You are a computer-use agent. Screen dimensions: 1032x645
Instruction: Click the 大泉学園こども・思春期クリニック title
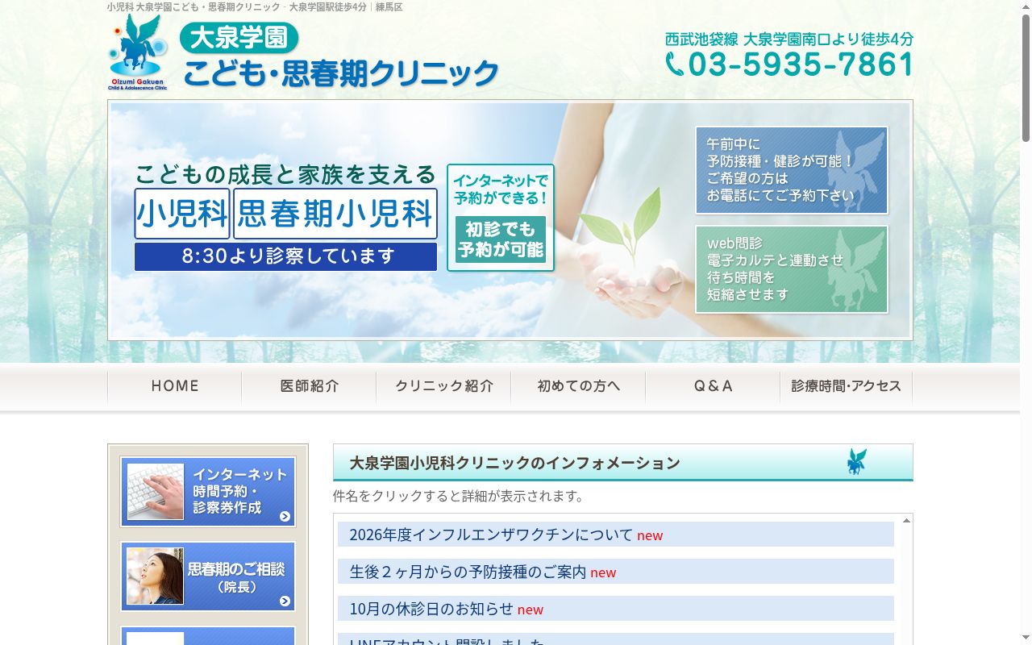[340, 55]
